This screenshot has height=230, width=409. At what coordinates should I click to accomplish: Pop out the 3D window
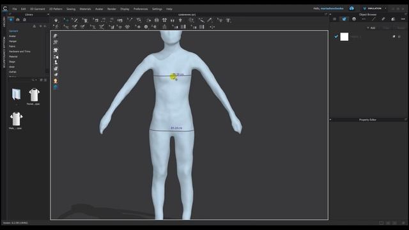point(326,15)
